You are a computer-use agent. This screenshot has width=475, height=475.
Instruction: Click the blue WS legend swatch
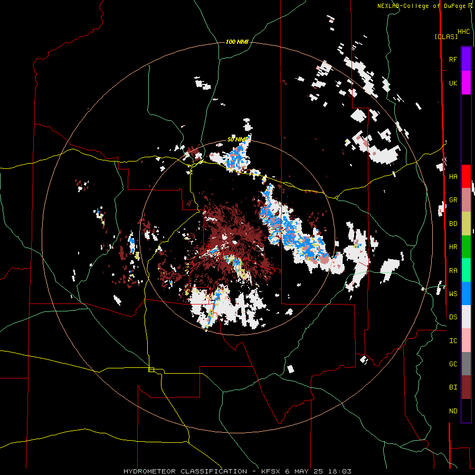[466, 293]
